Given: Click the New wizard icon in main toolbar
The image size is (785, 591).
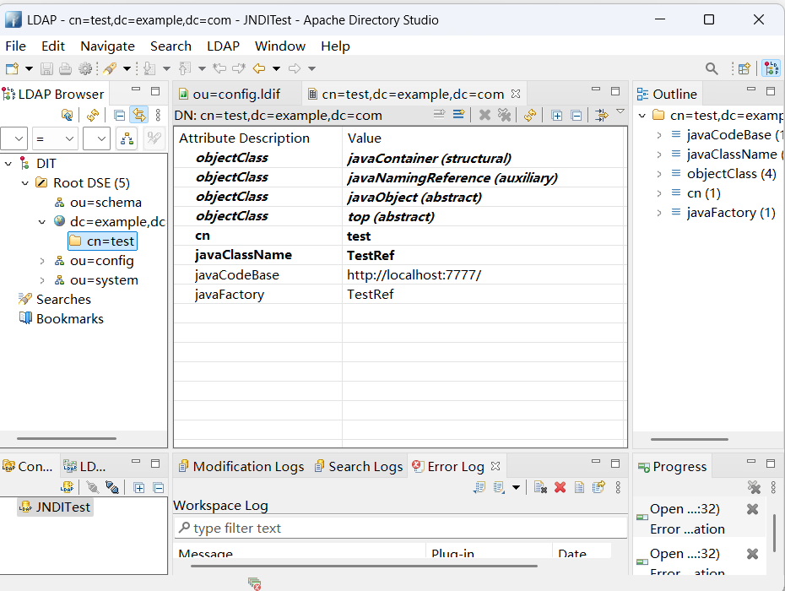Looking at the screenshot, I should (x=12, y=68).
